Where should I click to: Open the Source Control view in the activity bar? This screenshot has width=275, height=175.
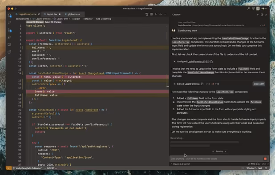(9, 30)
